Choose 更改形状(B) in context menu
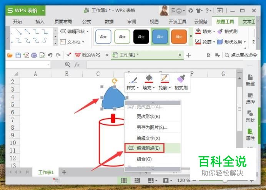 [153, 117]
